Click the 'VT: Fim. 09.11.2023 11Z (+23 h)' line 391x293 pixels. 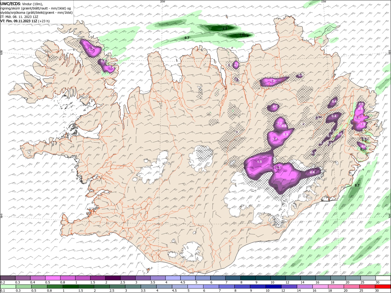coord(25,21)
